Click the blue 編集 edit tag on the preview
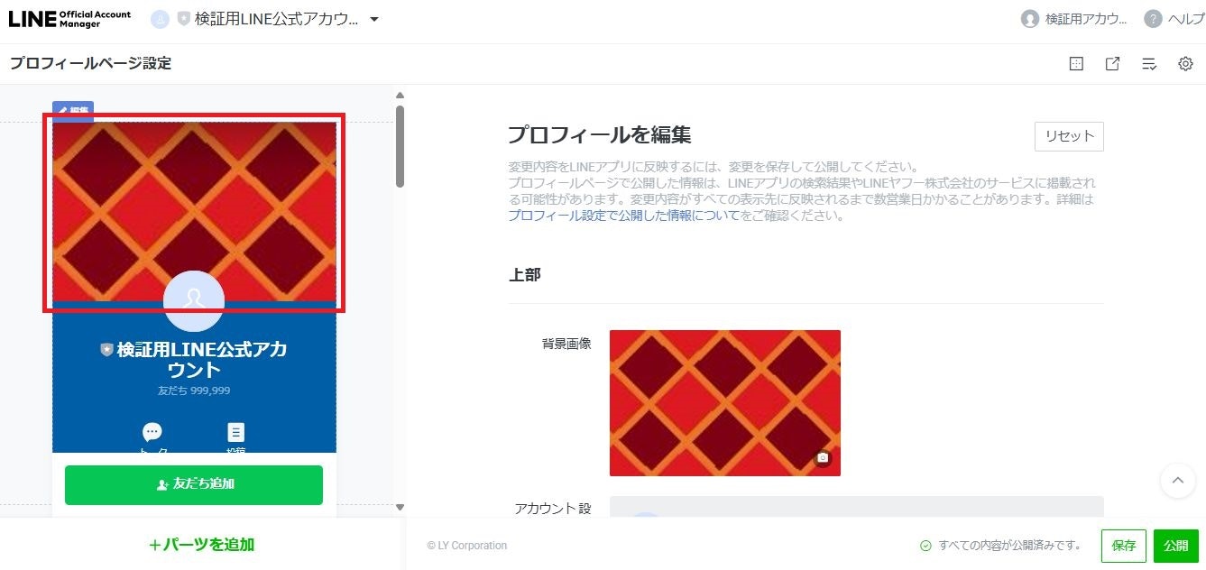 coord(73,111)
